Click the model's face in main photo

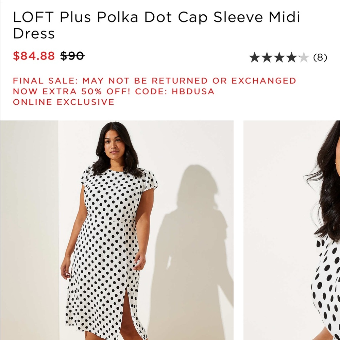point(114,145)
